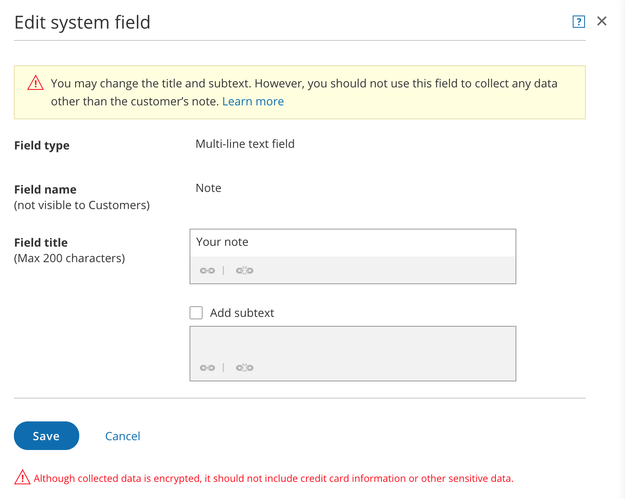Click into the Field title text box
Image resolution: width=625 pixels, height=499 pixels.
(353, 242)
